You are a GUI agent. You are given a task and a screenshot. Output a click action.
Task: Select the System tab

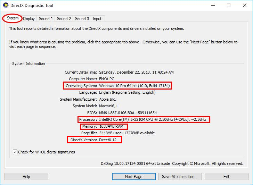pos(13,18)
